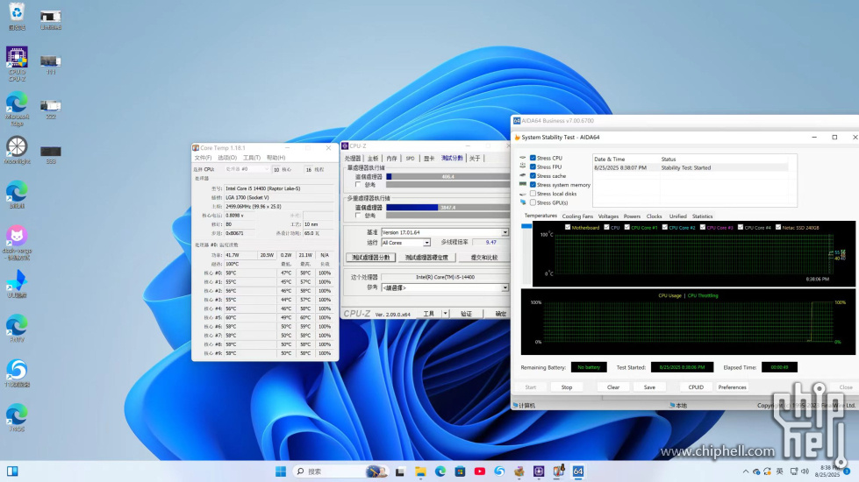Open the desktop thumbnail labeled 111
Viewport: 859px width, 482px height.
coord(50,64)
